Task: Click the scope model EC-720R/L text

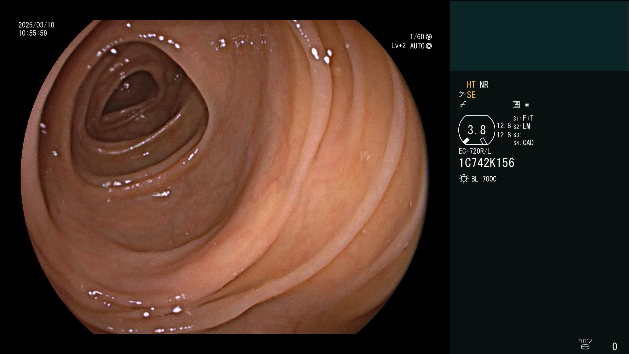Action: pos(475,151)
